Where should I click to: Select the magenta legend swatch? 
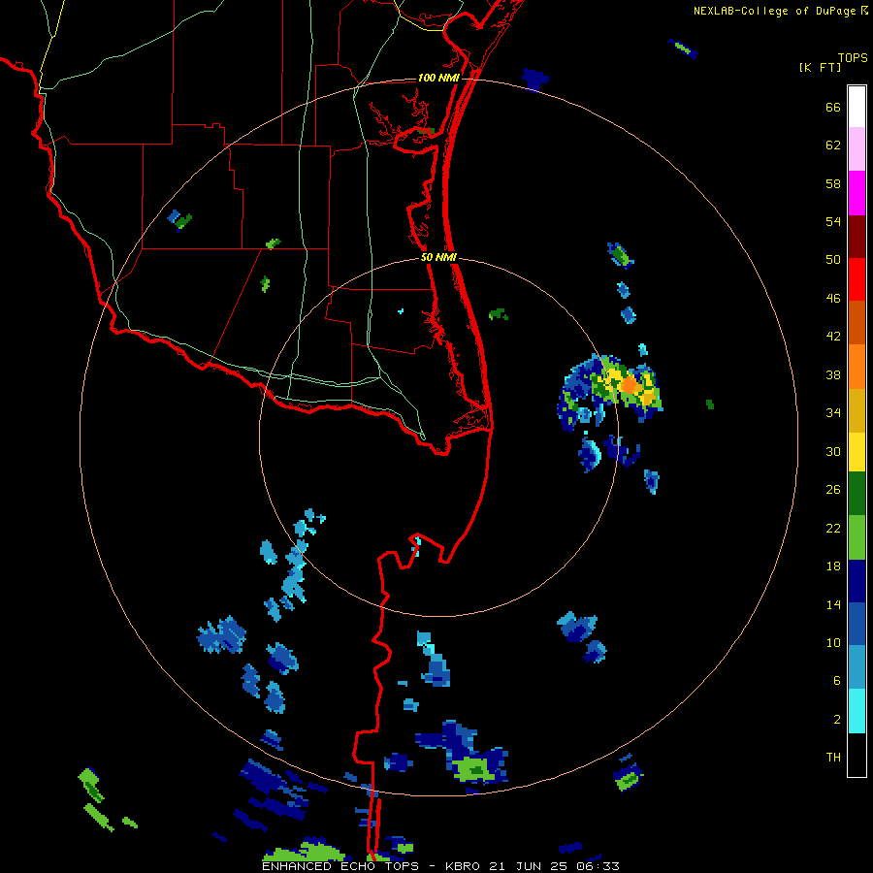(x=857, y=193)
